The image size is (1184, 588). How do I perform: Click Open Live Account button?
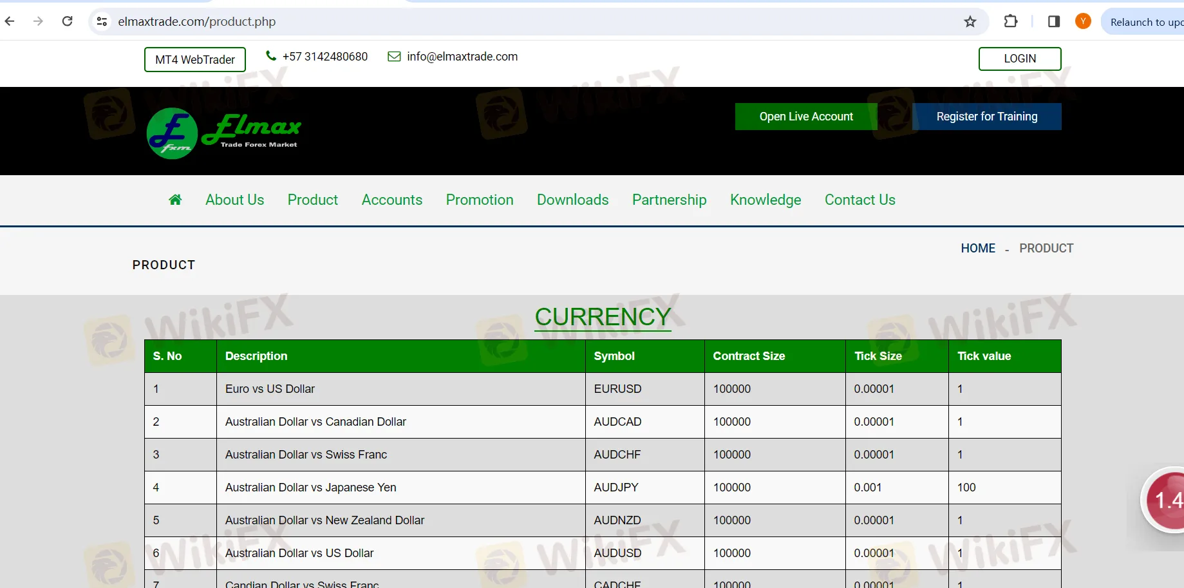click(x=805, y=117)
